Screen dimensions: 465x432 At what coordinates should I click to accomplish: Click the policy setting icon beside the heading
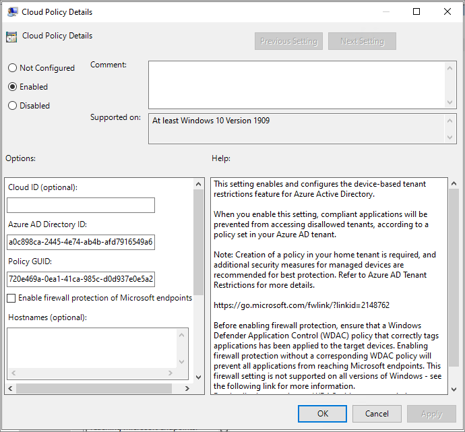tap(11, 37)
